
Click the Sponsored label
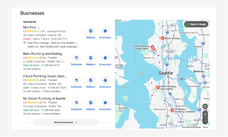pyautogui.click(x=29, y=22)
